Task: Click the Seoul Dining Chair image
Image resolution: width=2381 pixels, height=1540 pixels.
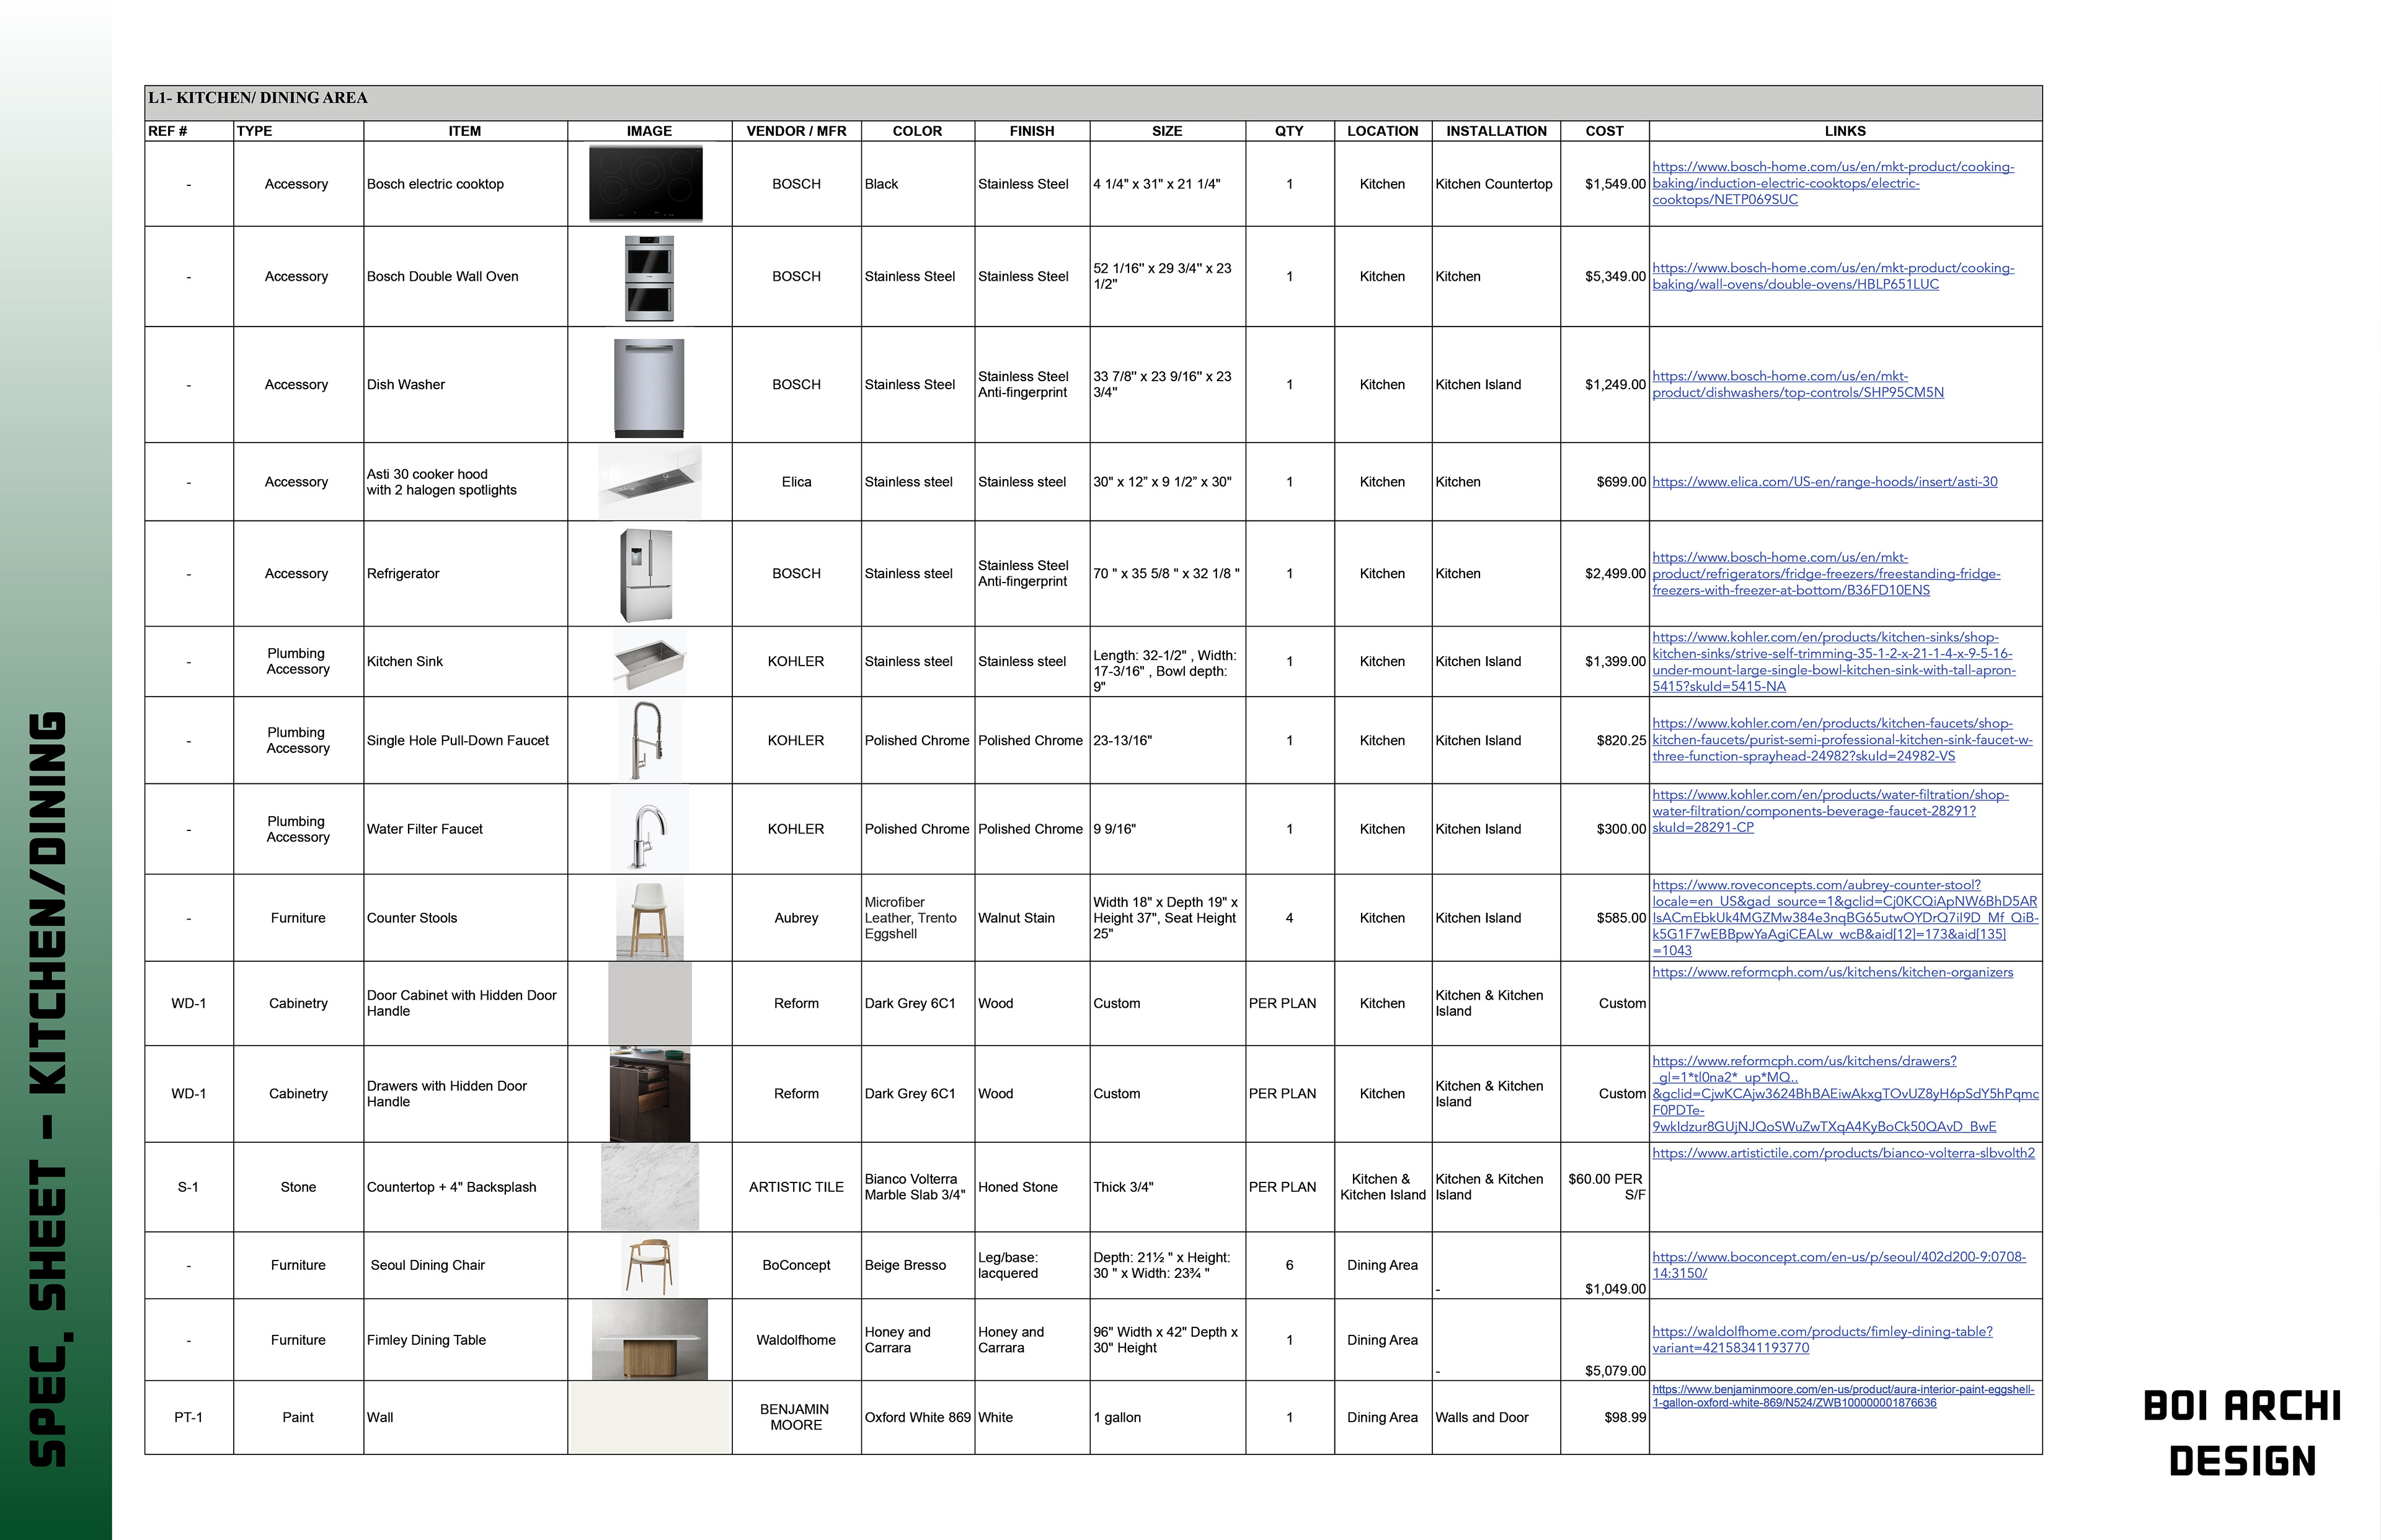Action: point(649,1265)
